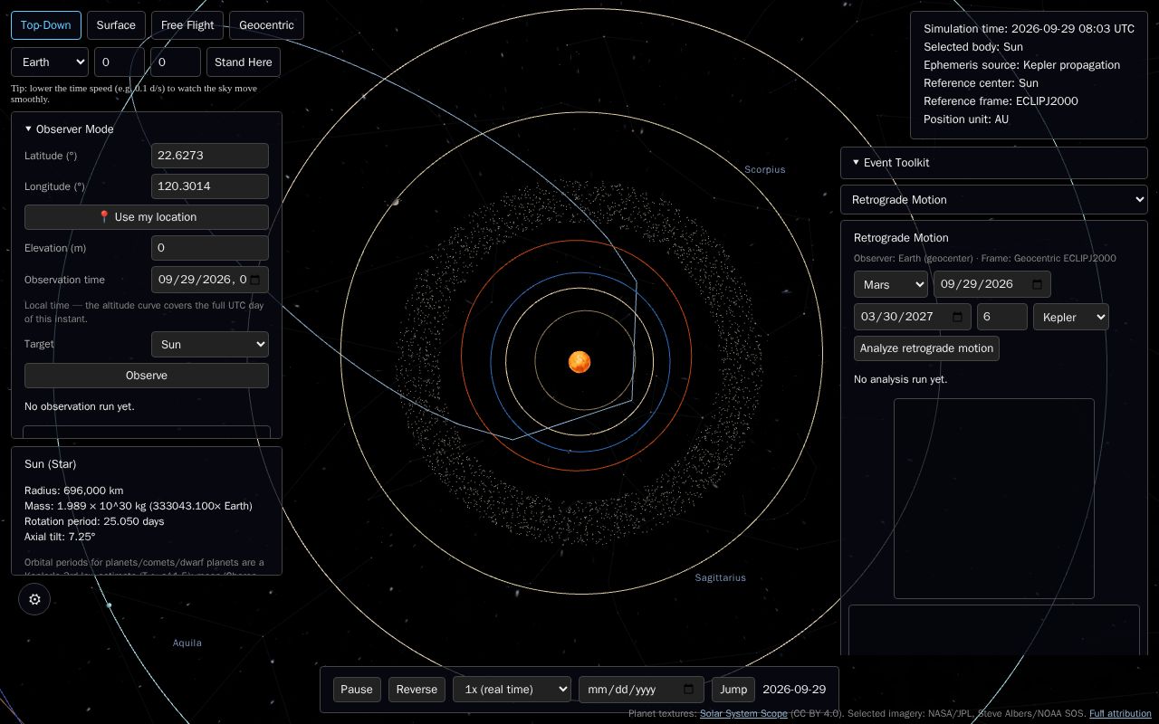1159x724 pixels.
Task: Open the Full attribution link
Action: pos(1120,714)
